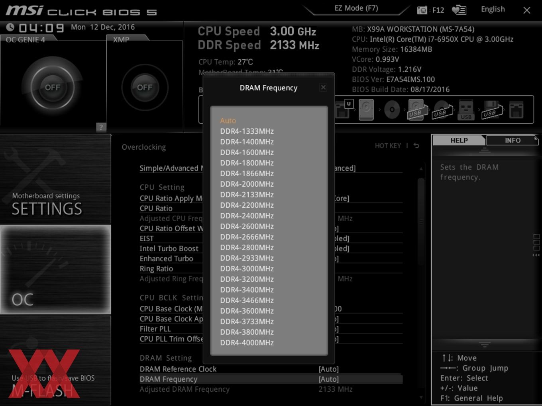The width and height of the screenshot is (542, 406).
Task: Click the DRAM Frequency setting row
Action: 271,379
